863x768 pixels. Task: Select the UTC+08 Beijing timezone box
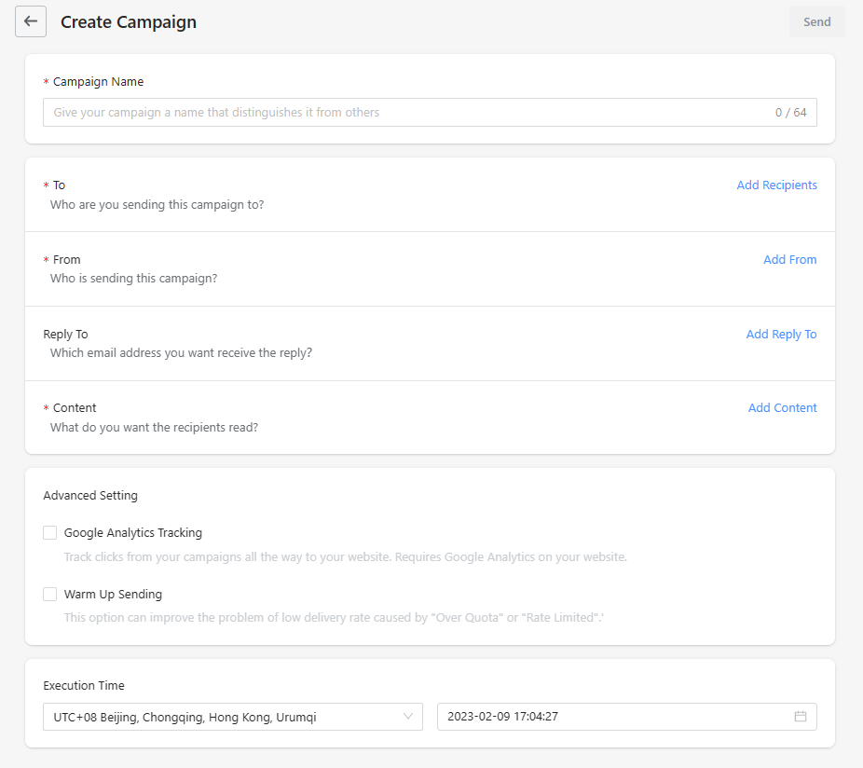(233, 716)
